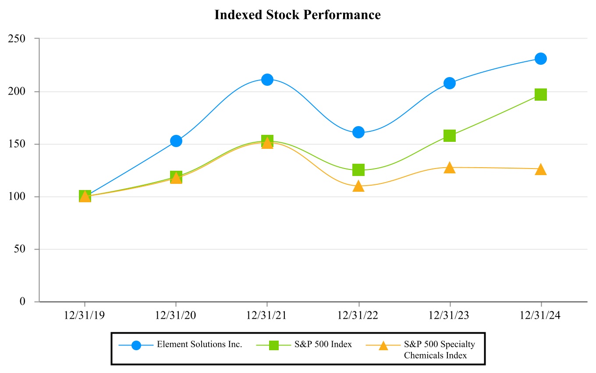Click Specialty Chemicals orange triangle at 12/31/24

tap(541, 169)
